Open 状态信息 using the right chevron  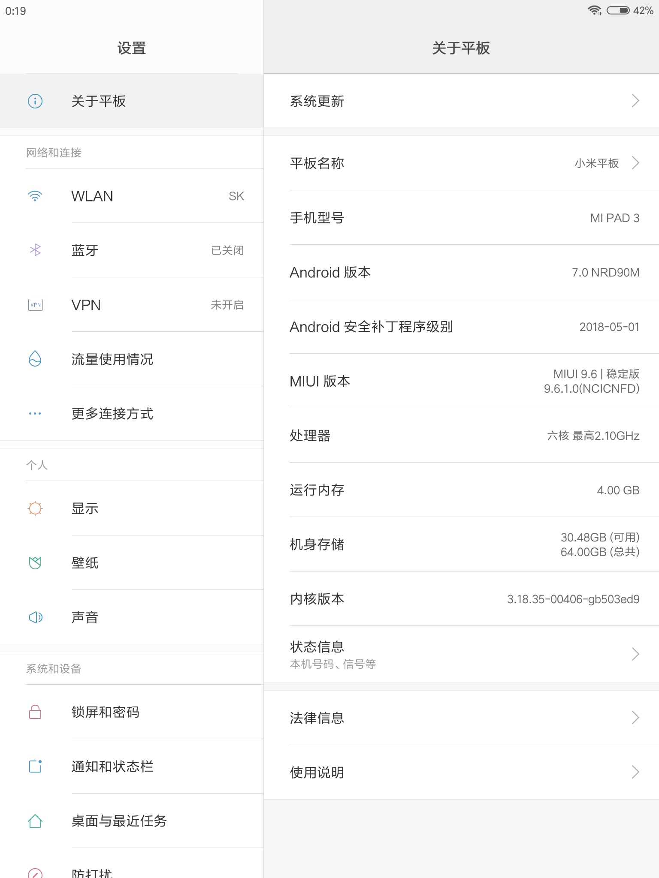[636, 654]
